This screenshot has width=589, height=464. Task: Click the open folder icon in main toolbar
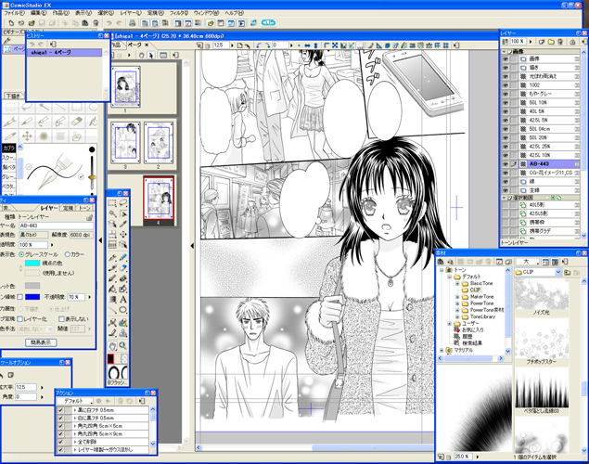point(32,23)
